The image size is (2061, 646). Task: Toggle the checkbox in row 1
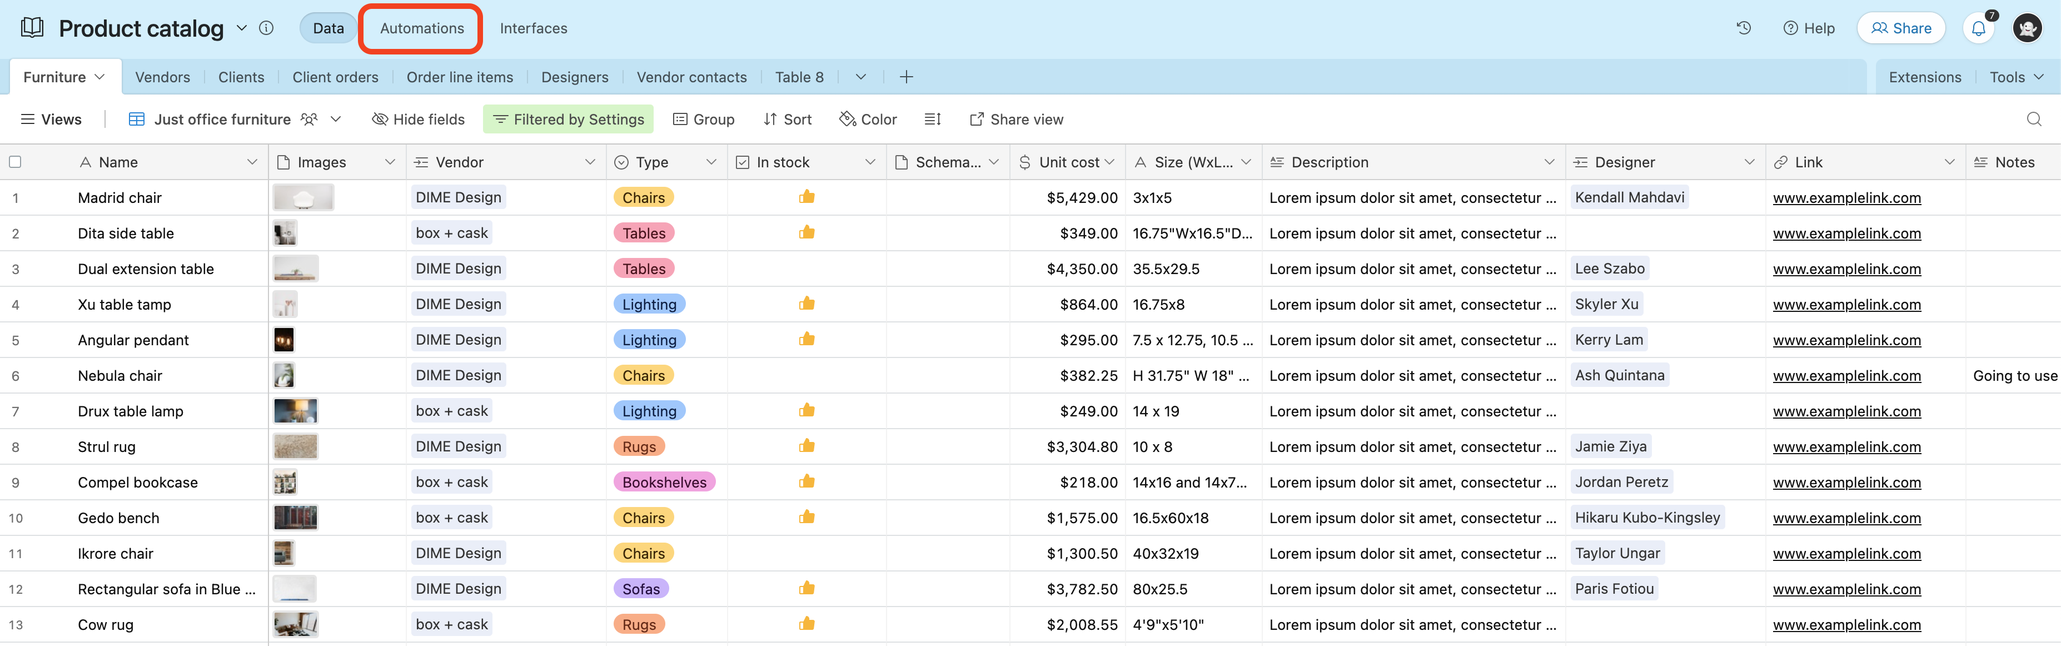[x=17, y=197]
